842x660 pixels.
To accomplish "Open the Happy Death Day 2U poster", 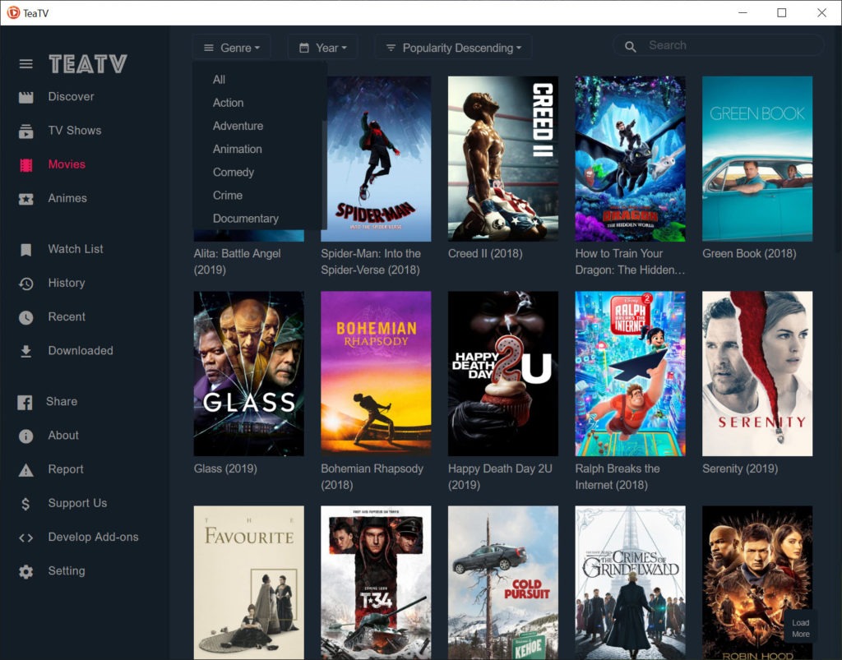I will click(x=503, y=374).
